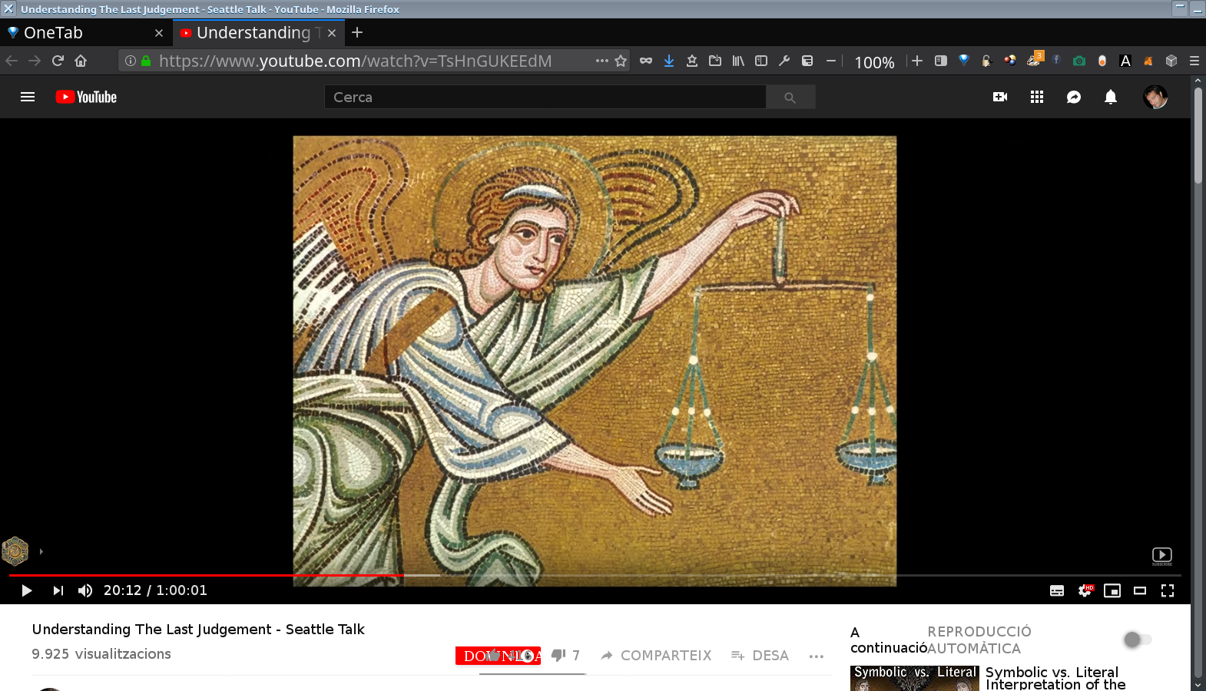Switch to the OneTab tab

84,33
